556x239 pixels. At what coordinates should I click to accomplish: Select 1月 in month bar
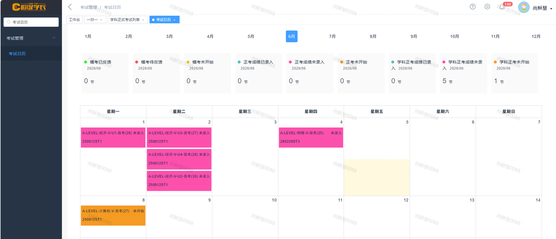(x=88, y=36)
